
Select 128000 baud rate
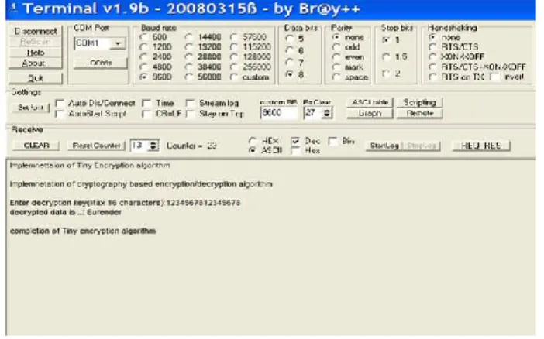[x=234, y=56]
